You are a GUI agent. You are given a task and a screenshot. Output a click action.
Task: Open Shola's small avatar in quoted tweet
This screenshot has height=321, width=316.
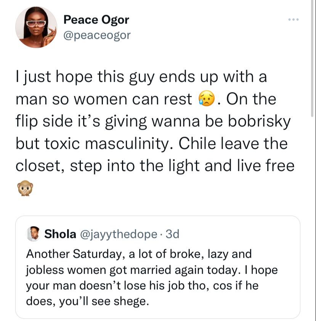pyautogui.click(x=34, y=234)
